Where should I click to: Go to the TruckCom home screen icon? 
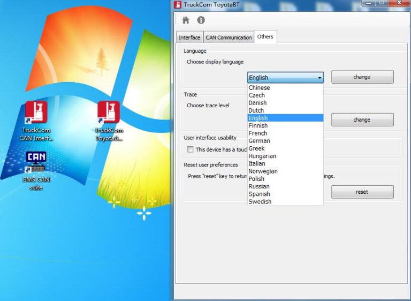tap(186, 20)
